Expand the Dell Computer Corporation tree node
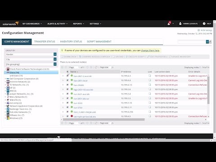Screen dimensions: 216x162 coord(5,79)
